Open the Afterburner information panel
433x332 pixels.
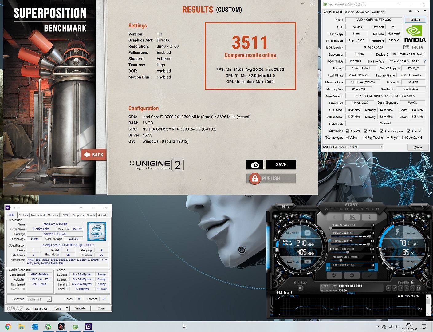369,217
